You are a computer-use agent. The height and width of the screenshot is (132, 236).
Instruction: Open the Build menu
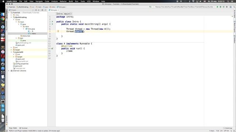click(71, 1)
